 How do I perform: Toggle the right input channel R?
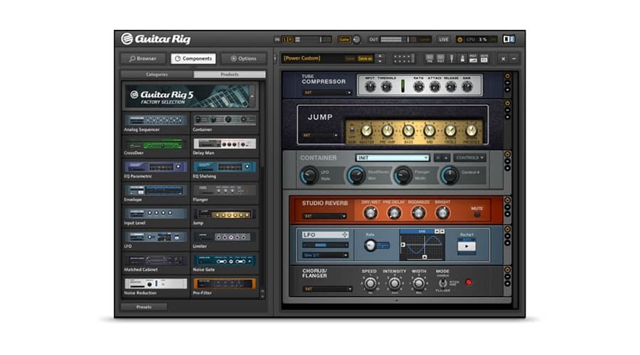[x=290, y=40]
